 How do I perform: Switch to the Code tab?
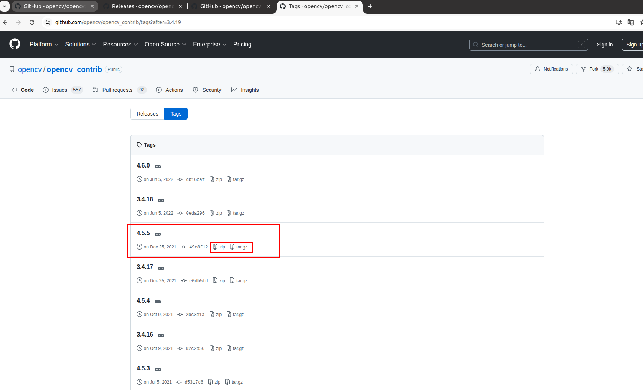[x=23, y=90]
